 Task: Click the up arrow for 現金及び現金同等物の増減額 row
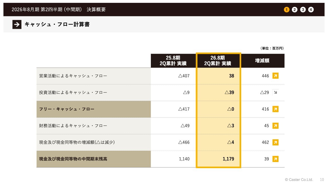pyautogui.click(x=275, y=142)
